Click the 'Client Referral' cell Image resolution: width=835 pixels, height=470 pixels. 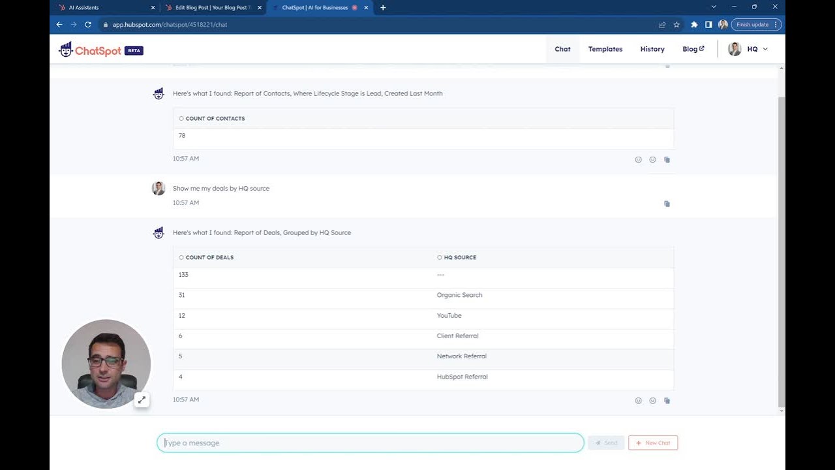click(457, 336)
